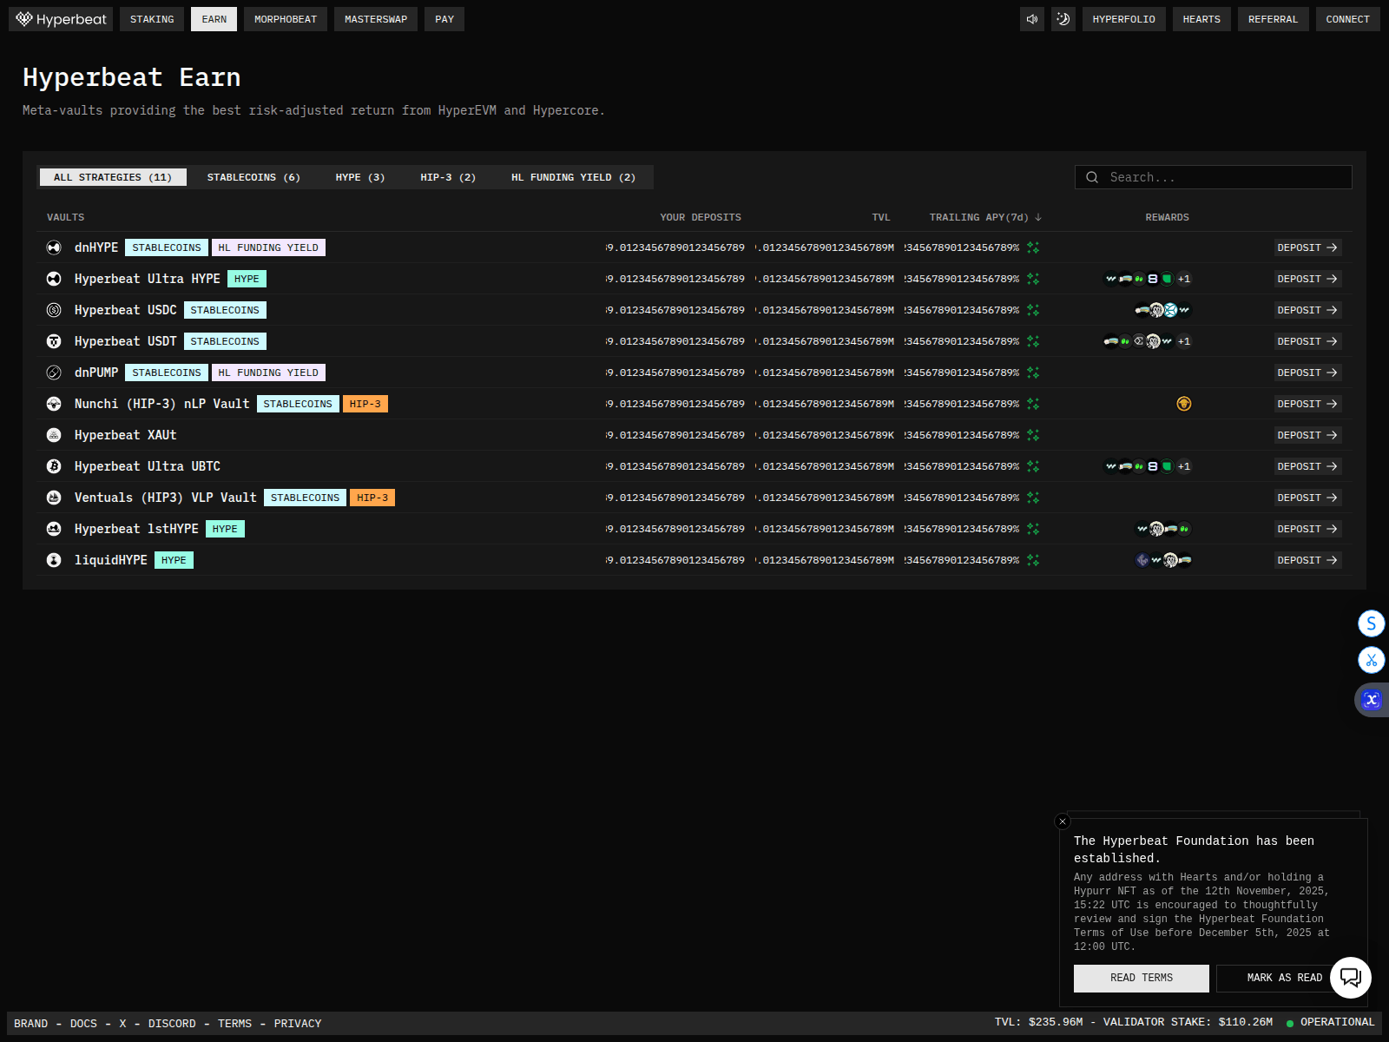The image size is (1389, 1042).
Task: Open the MORPHOBEAT menu item
Action: 285,18
